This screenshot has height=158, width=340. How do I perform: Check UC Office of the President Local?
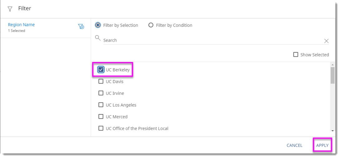click(101, 128)
